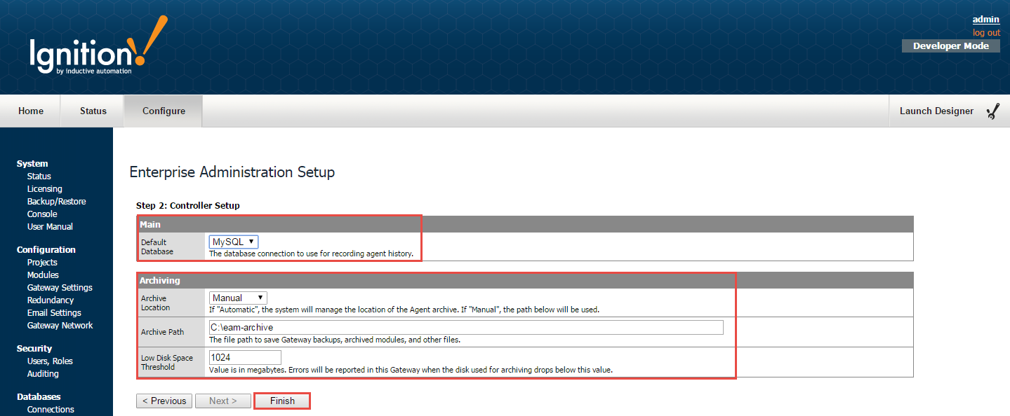Viewport: 1010px width, 416px height.
Task: Click the Archiving section header
Action: pos(525,280)
